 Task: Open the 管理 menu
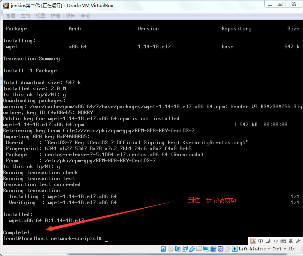pos(10,16)
